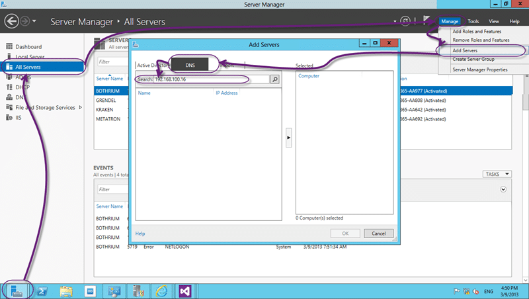Select the METATRON server row

(x=108, y=119)
